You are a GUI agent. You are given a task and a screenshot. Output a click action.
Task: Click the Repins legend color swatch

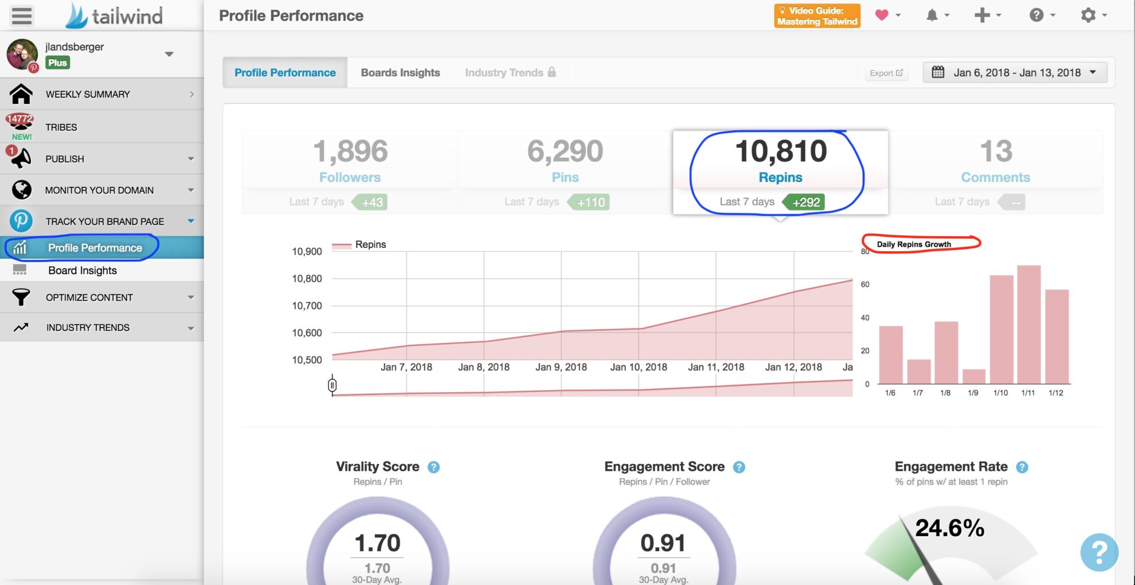point(342,245)
